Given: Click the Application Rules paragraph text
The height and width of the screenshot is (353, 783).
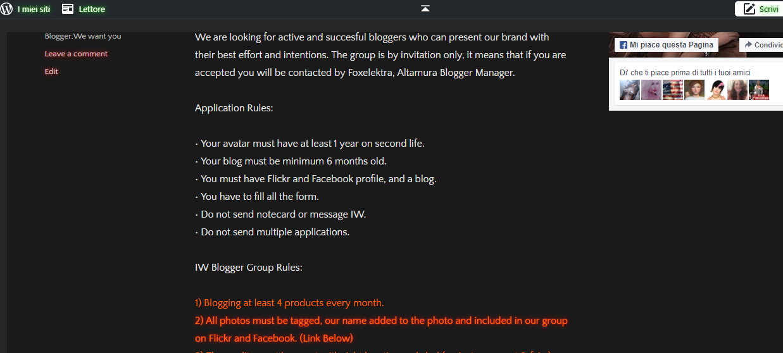Looking at the screenshot, I should (234, 108).
